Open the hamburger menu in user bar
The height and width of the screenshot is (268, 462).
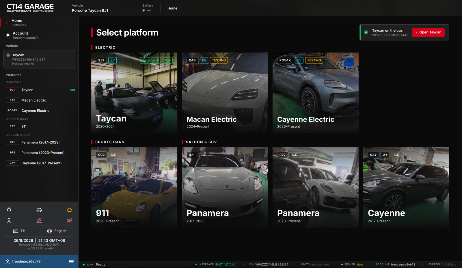click(x=71, y=262)
